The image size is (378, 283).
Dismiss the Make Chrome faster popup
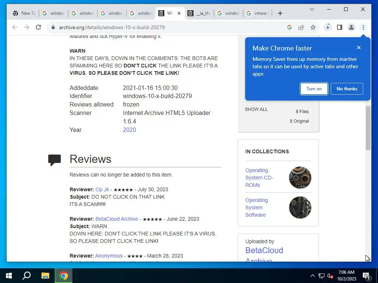tap(358, 48)
